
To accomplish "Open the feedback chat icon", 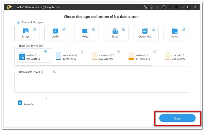I will coord(164,7).
